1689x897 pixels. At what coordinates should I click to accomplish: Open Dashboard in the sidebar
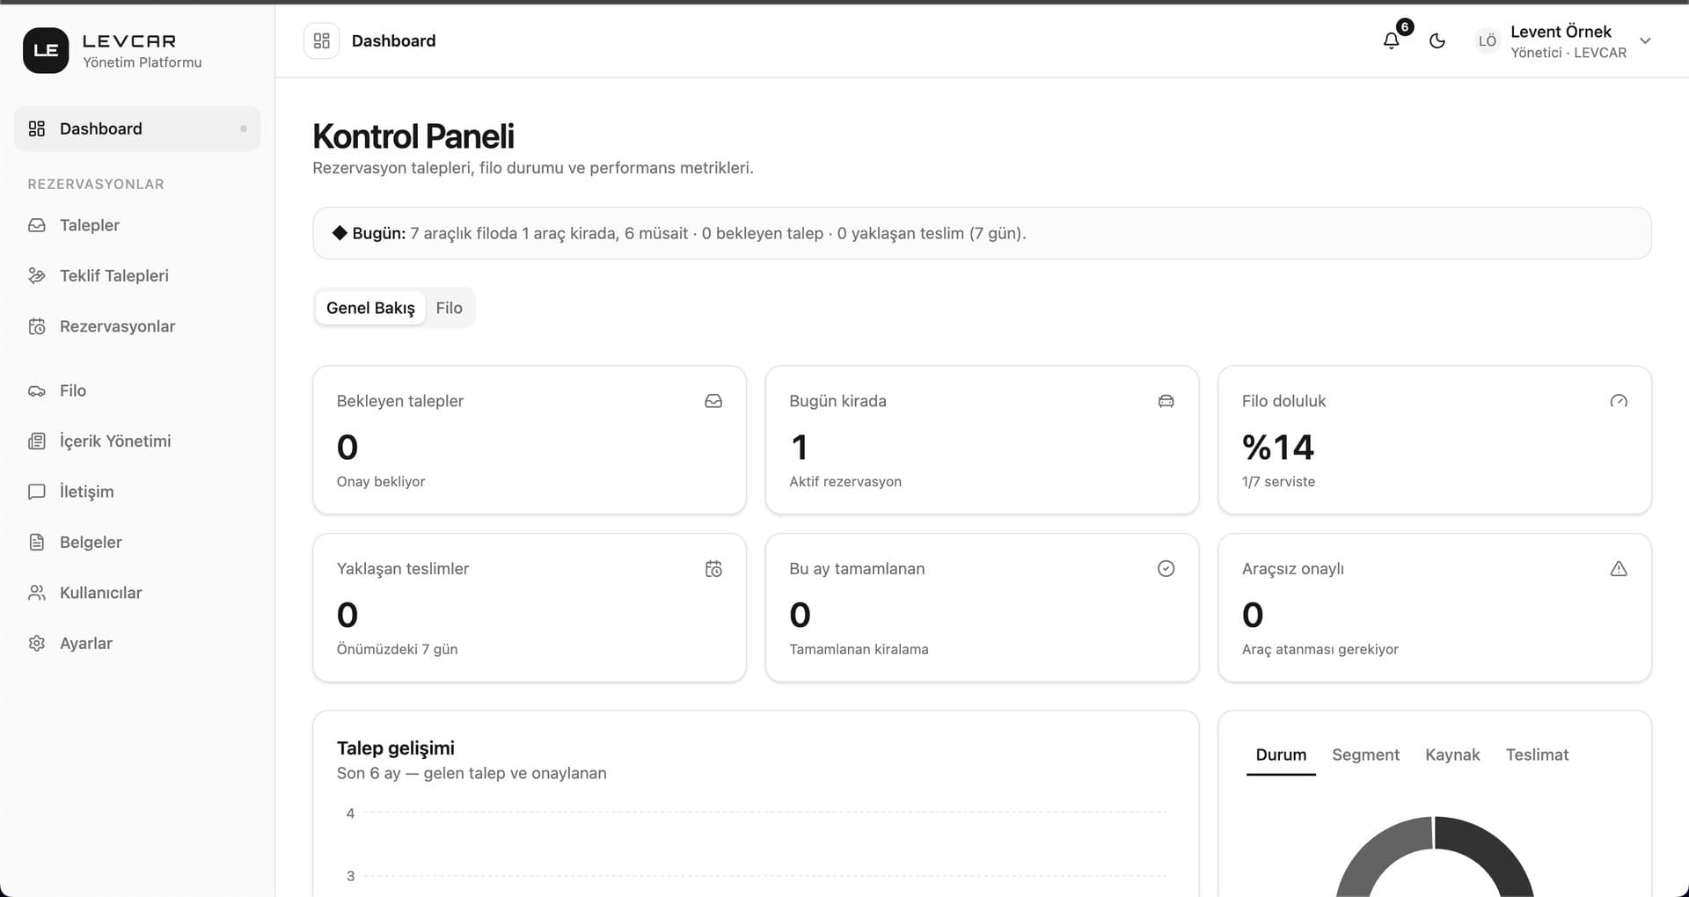pyautogui.click(x=137, y=128)
